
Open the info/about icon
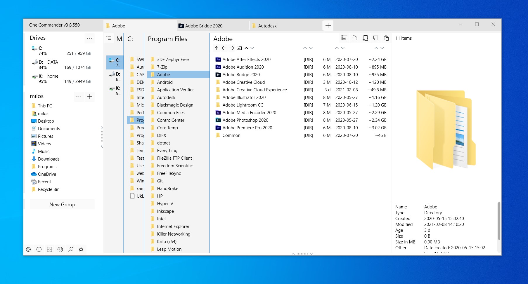pyautogui.click(x=39, y=250)
